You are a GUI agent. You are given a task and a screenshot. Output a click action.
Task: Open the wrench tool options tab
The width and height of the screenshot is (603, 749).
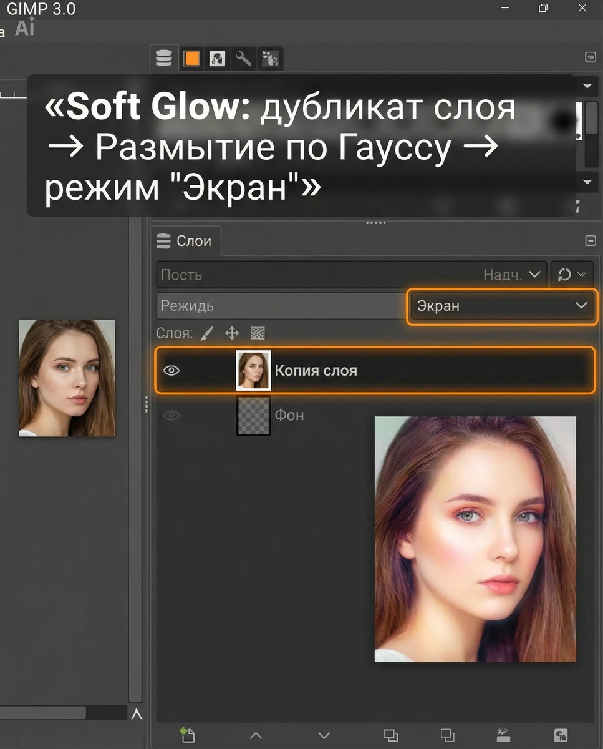(243, 59)
